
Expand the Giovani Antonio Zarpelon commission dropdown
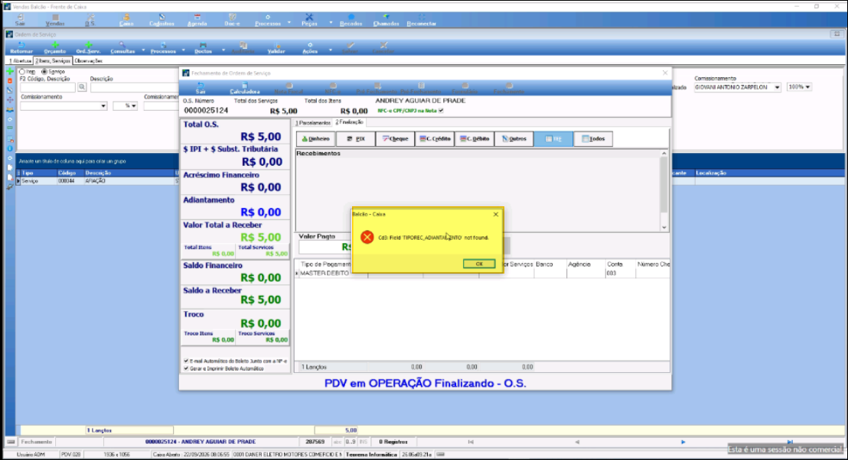(x=777, y=87)
